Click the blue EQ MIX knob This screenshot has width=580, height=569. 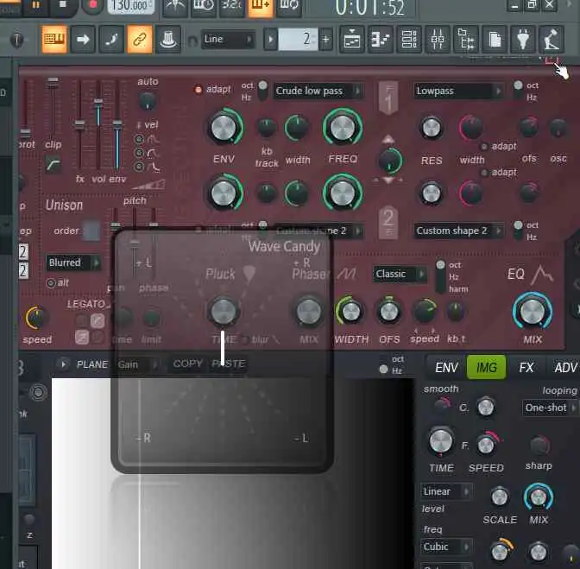pyautogui.click(x=533, y=312)
